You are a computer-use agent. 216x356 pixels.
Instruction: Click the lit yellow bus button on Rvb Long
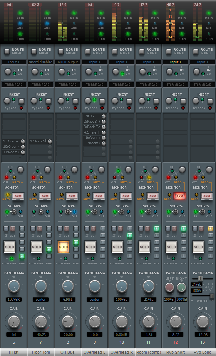coord(210,229)
